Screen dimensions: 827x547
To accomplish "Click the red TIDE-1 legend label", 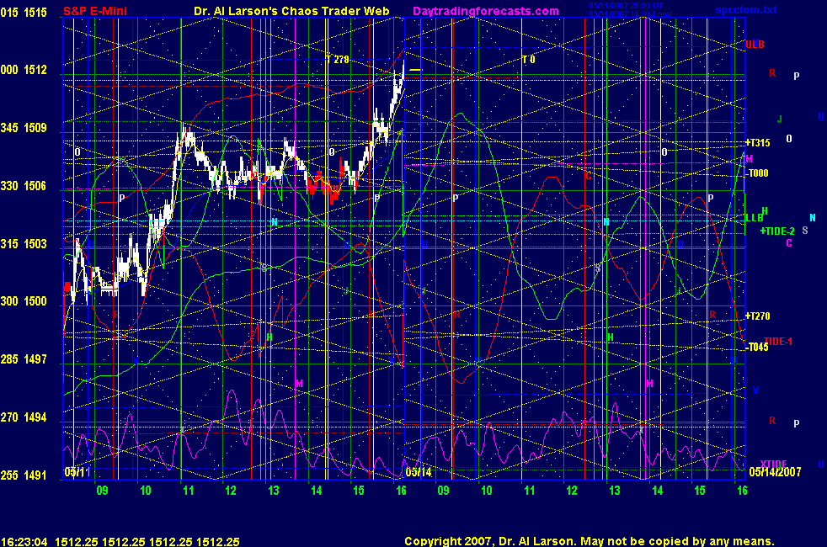I will (778, 342).
